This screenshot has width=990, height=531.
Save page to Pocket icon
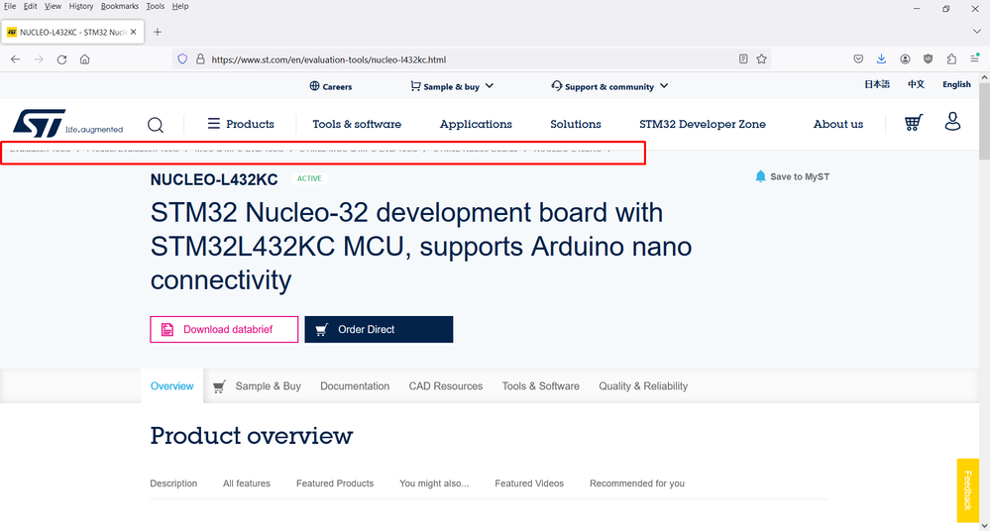(x=858, y=58)
